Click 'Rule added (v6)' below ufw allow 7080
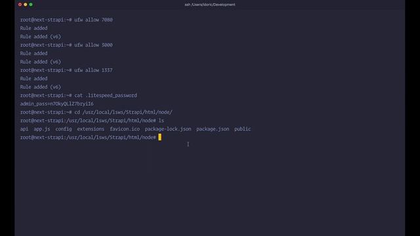 click(x=41, y=37)
